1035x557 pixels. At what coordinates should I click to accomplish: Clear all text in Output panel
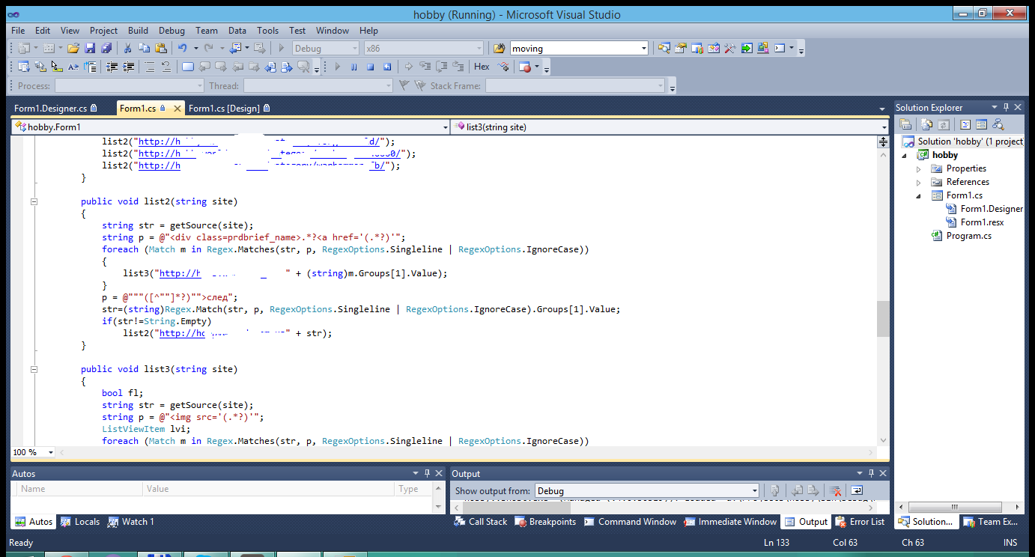[x=835, y=491]
